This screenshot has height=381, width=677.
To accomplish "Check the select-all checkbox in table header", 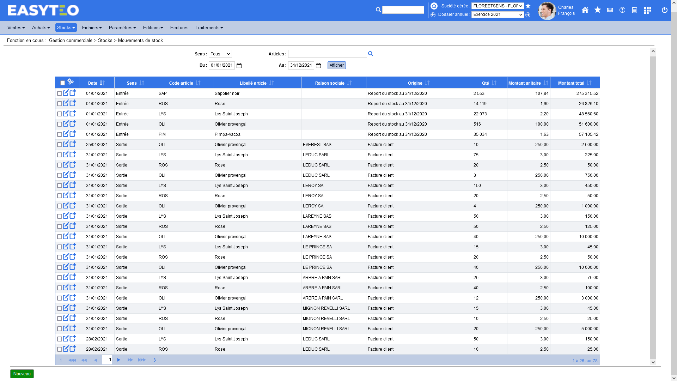I will tap(63, 83).
